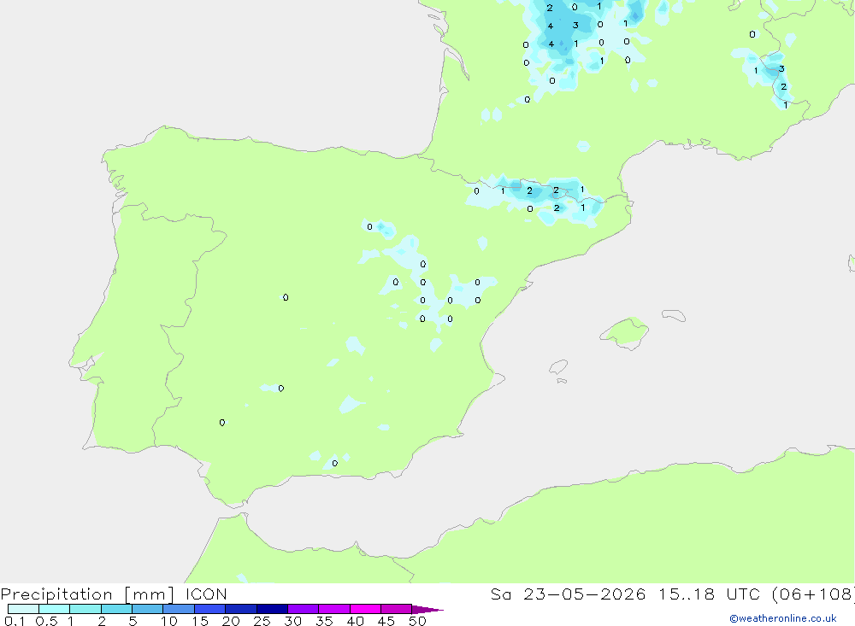Select the 20–25 mm dark blue legend swatch
Screen dimensions: 855x626
click(x=240, y=609)
